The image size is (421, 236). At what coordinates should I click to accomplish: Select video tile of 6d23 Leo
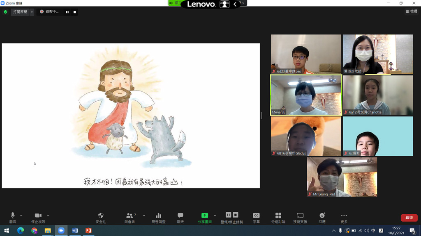306,54
